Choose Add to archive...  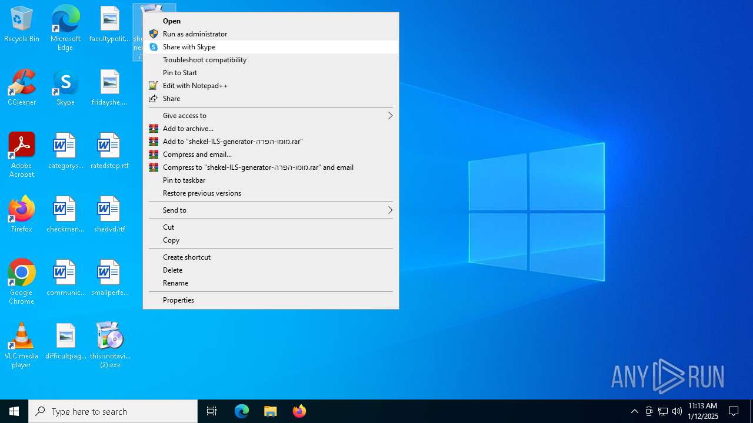pos(271,129)
